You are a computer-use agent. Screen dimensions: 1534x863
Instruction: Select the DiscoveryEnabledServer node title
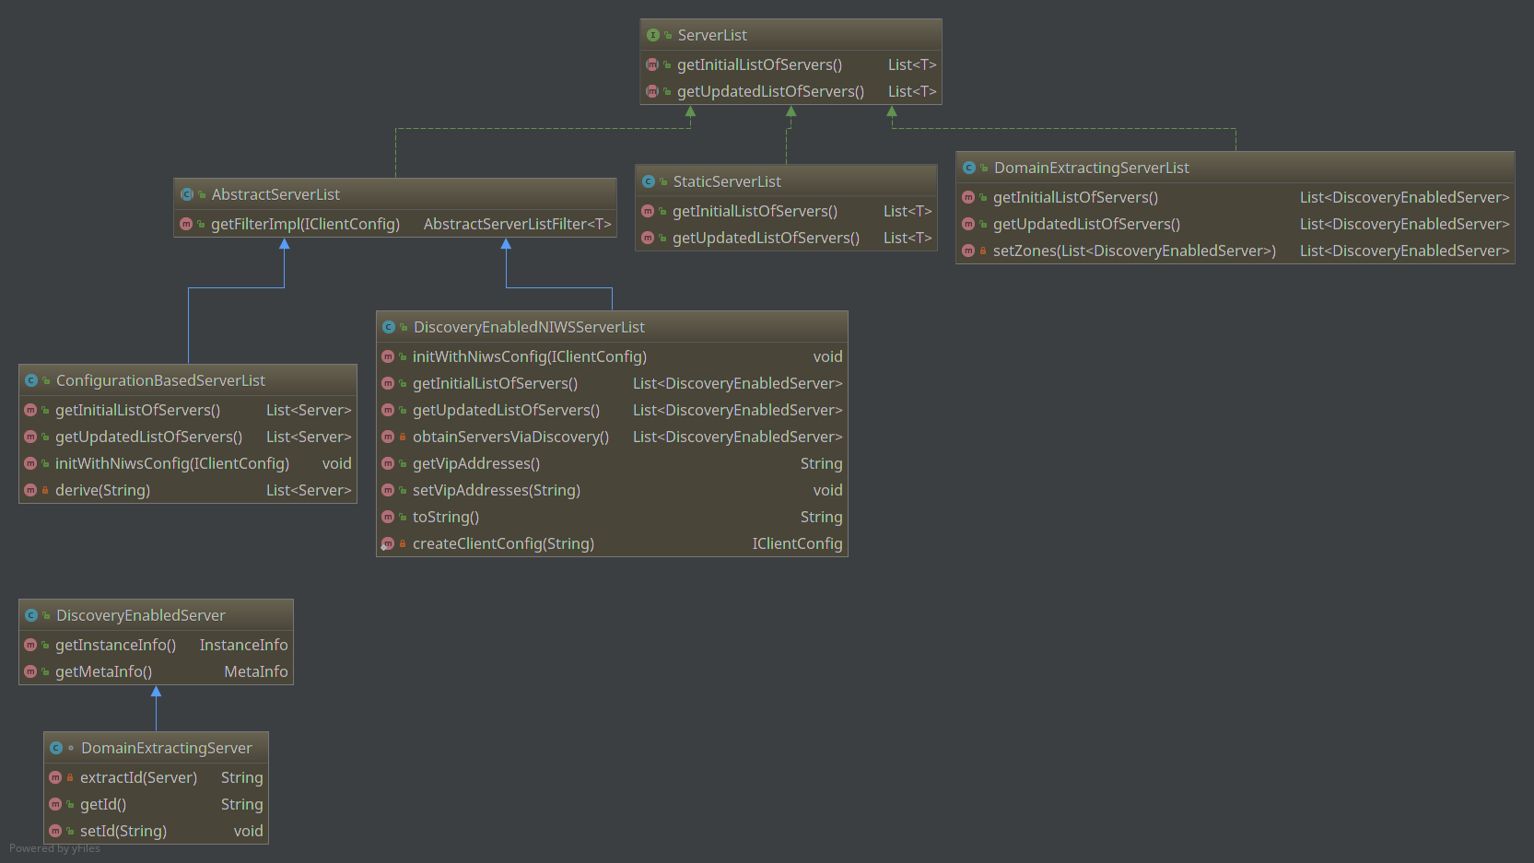[141, 615]
